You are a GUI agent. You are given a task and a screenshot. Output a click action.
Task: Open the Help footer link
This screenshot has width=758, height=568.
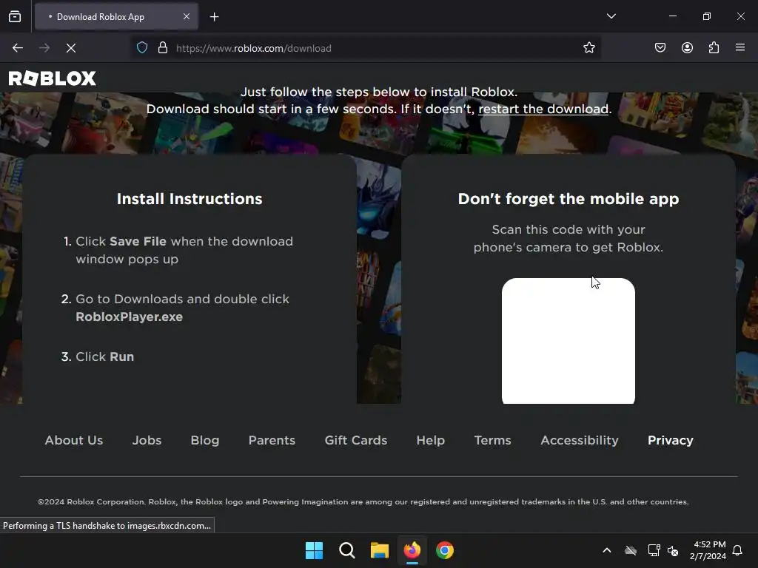pyautogui.click(x=431, y=441)
